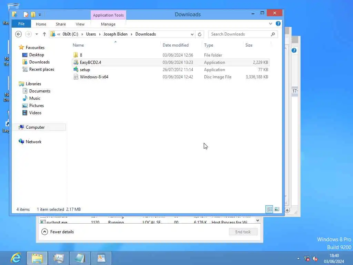
Task: Switch to large icons view layout
Action: point(277,209)
